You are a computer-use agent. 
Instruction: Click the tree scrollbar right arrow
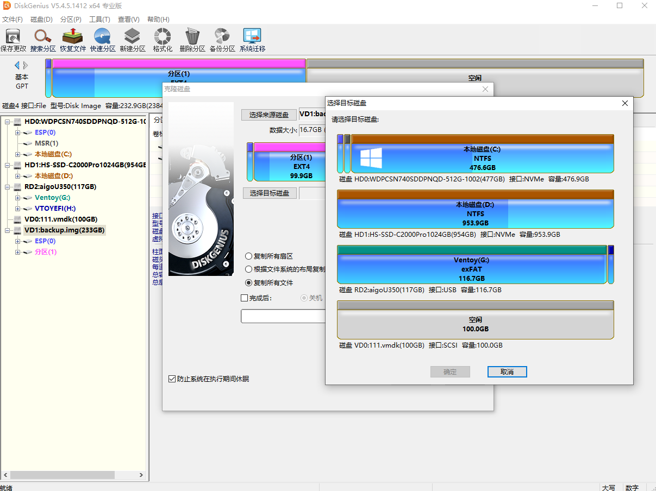pyautogui.click(x=142, y=475)
